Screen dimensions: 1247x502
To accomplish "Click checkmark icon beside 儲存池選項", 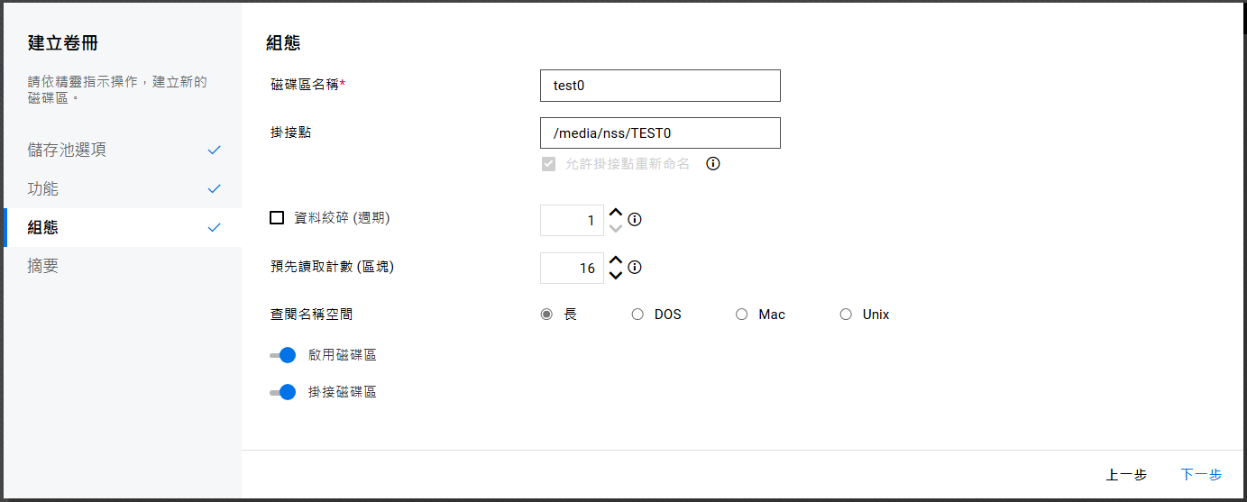I will (214, 151).
